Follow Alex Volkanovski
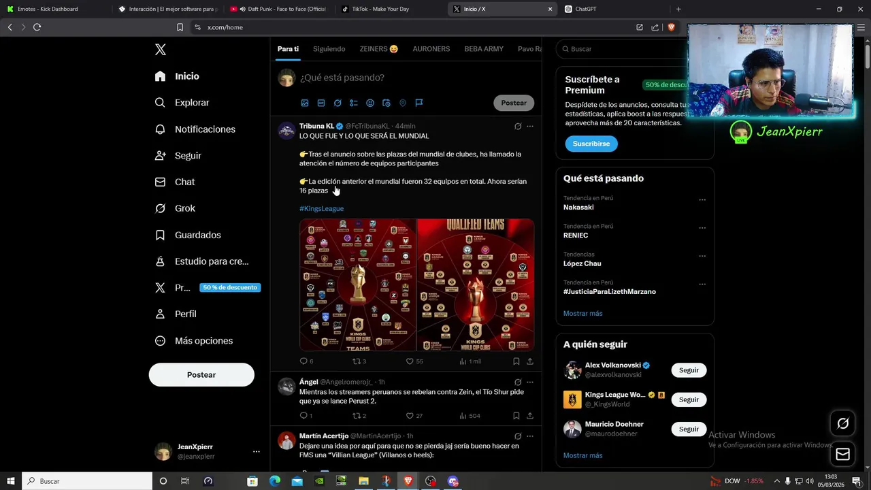 pyautogui.click(x=689, y=370)
